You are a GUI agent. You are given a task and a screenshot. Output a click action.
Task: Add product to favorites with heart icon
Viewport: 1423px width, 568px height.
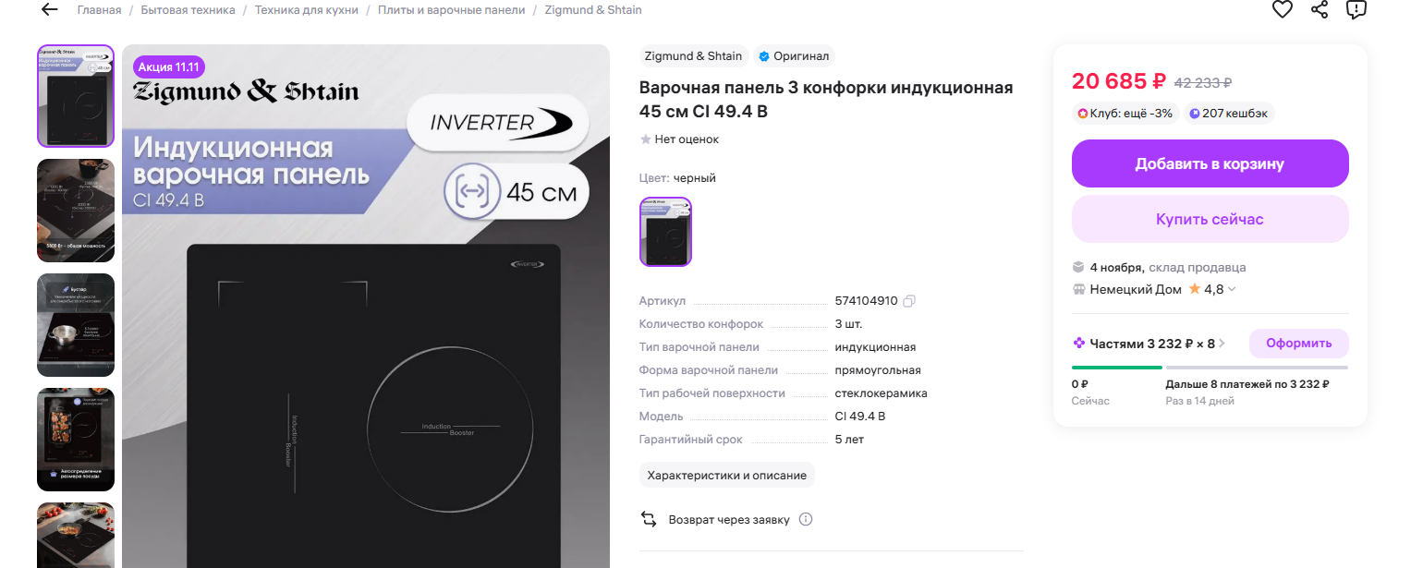point(1282,10)
